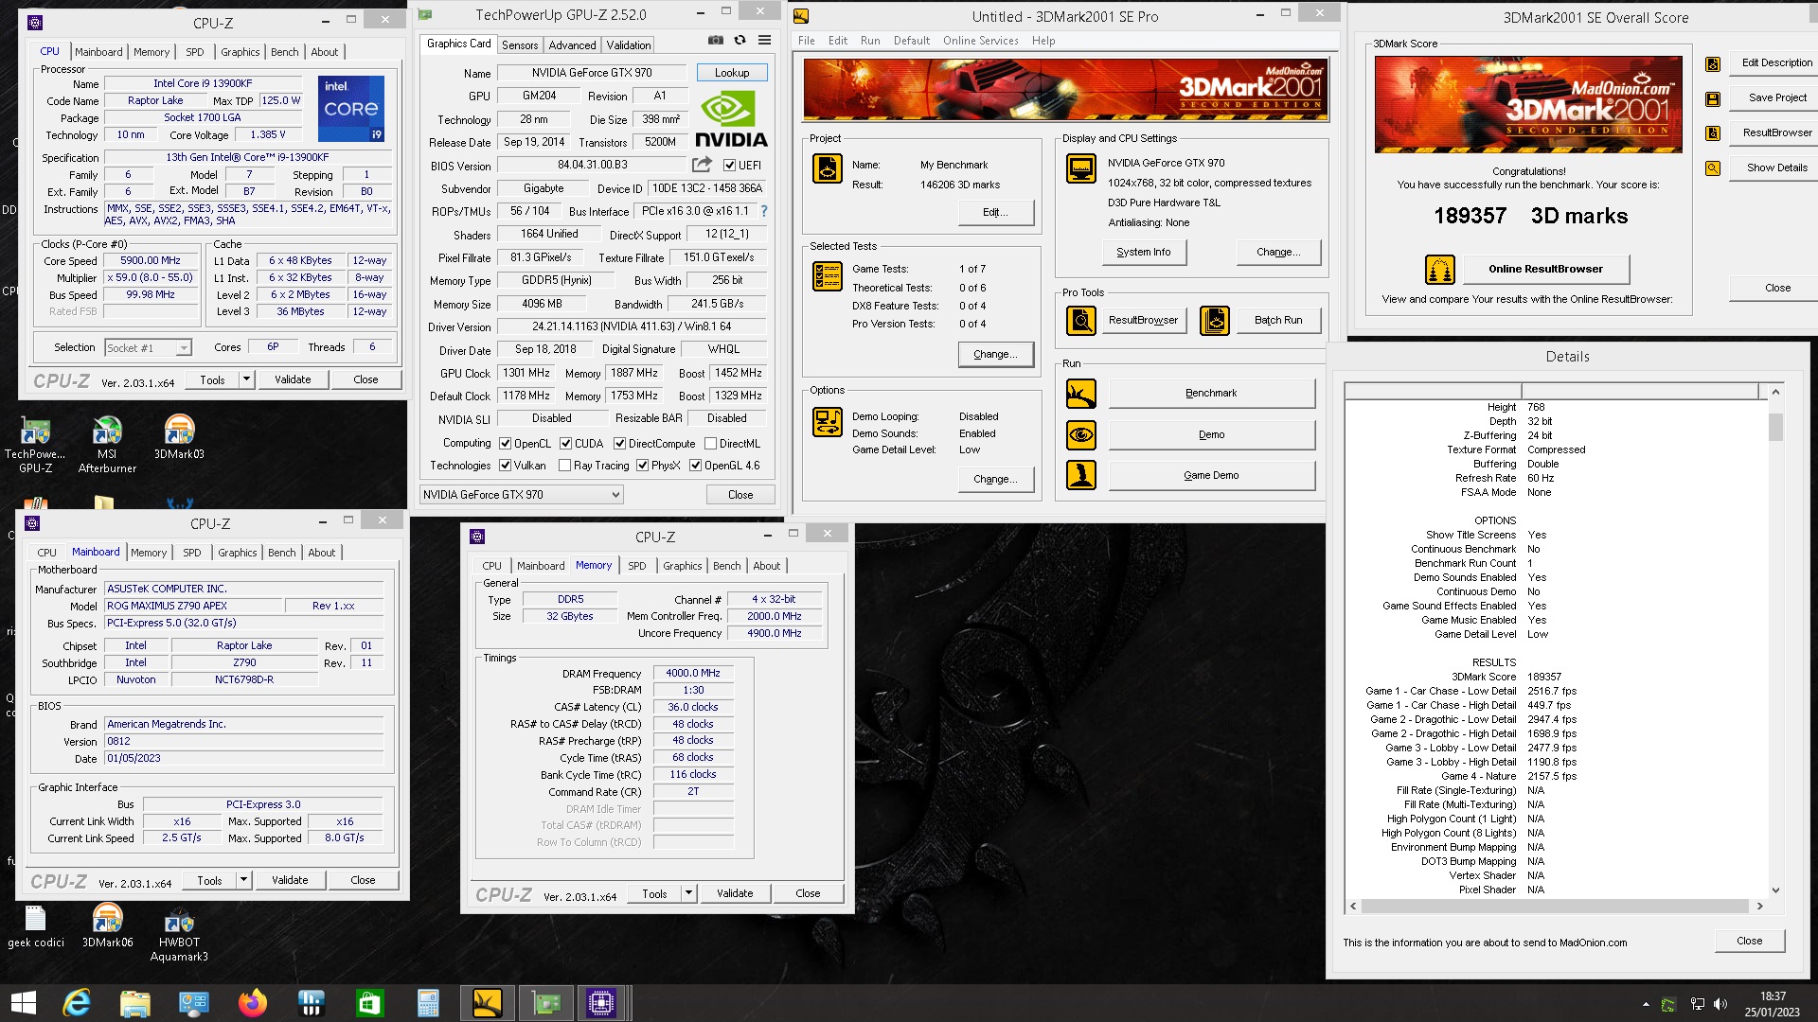Toggle CUDA checkbox
1818x1022 pixels.
[565, 443]
